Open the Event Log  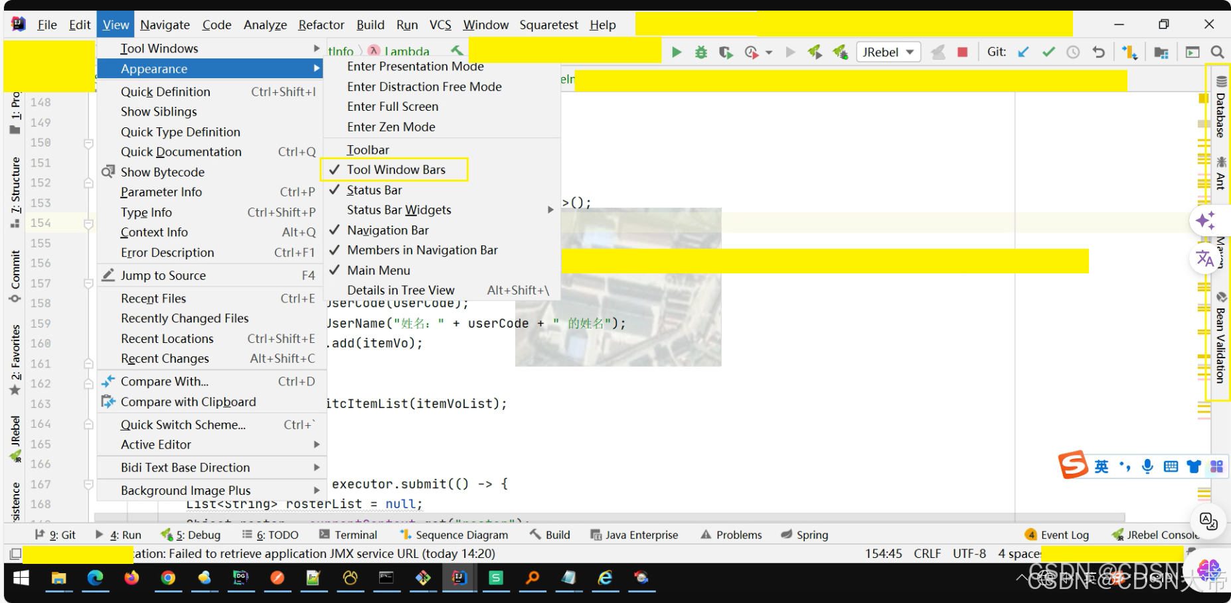click(x=1057, y=535)
